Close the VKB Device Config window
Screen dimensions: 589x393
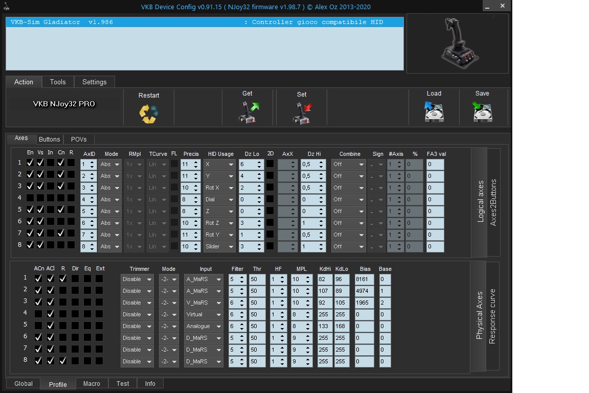503,6
